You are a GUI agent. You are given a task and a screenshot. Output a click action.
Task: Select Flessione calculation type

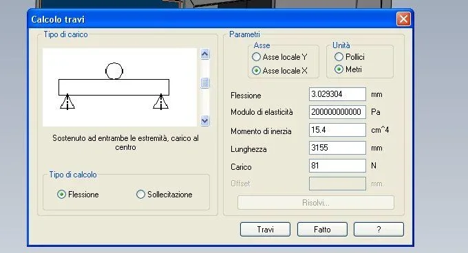click(x=61, y=195)
